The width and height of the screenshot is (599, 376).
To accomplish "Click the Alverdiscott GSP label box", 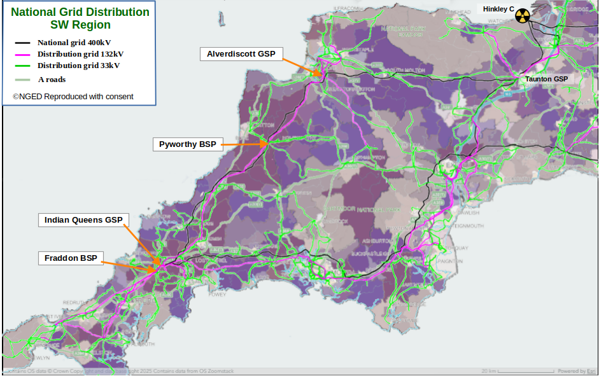I will tap(241, 55).
